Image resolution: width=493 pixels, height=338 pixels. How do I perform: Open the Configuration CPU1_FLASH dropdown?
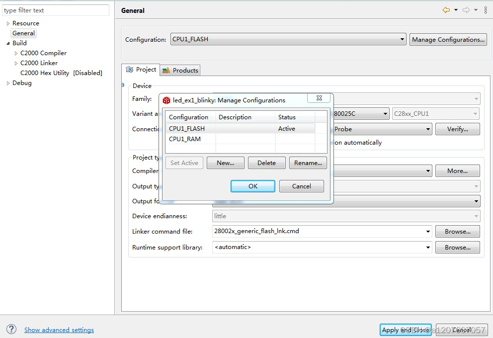288,39
